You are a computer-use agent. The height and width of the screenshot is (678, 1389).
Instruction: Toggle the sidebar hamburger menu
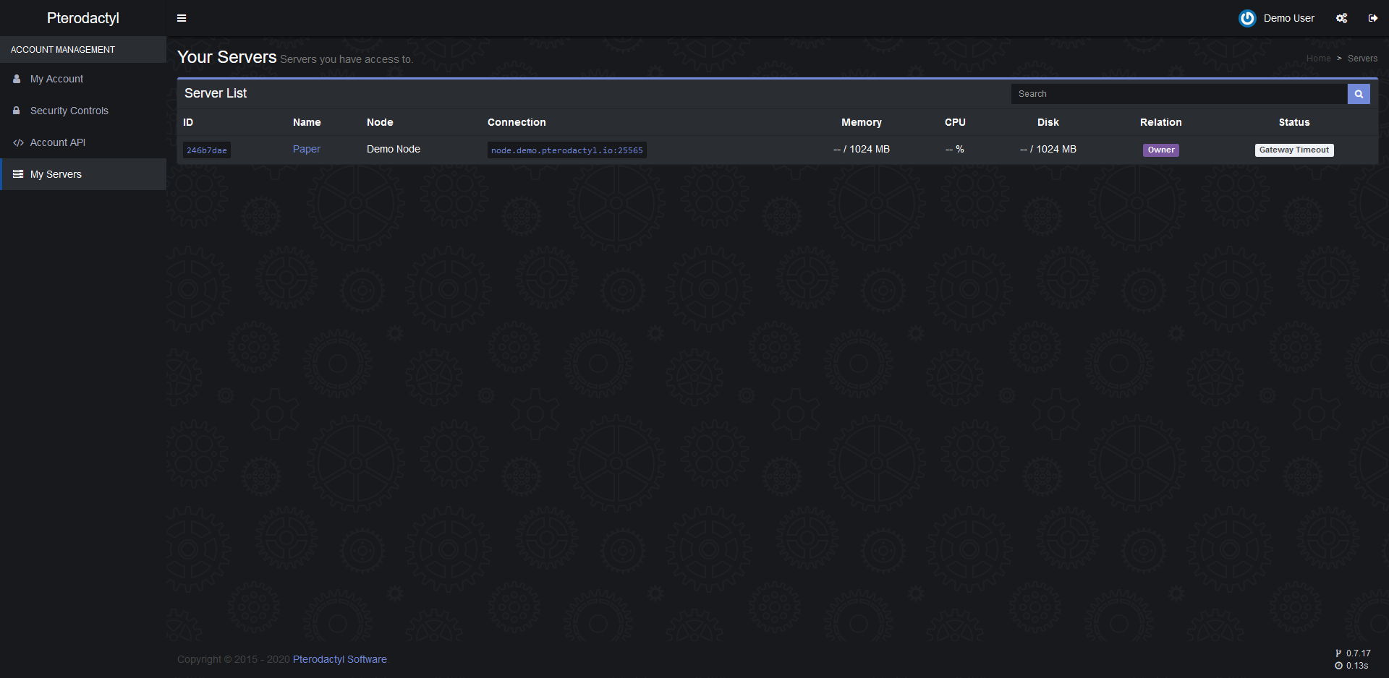click(182, 18)
